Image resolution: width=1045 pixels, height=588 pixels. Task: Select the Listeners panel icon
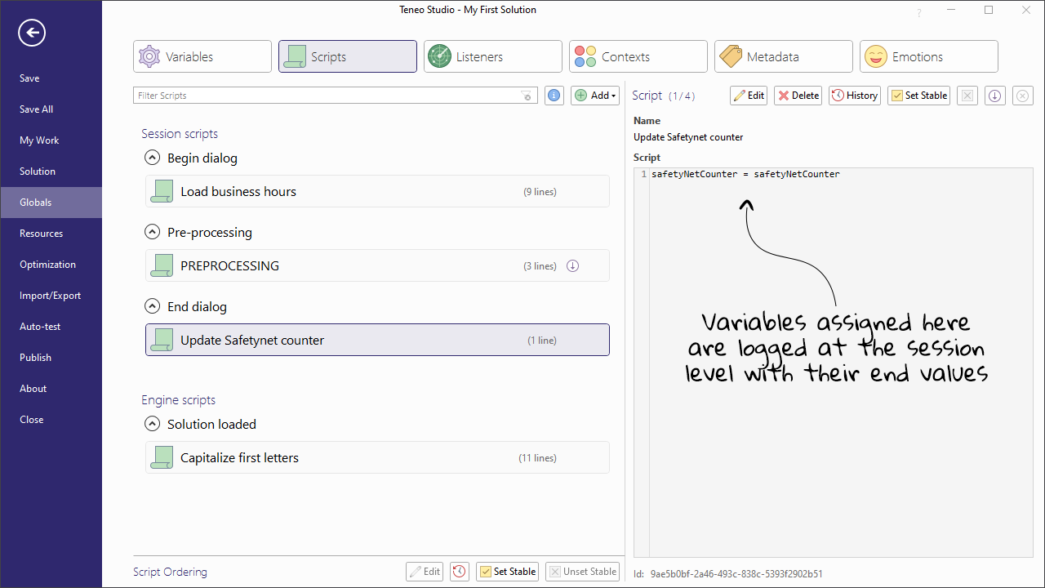click(x=439, y=56)
